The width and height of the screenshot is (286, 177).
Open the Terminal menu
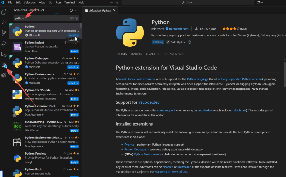[x=70, y=3]
